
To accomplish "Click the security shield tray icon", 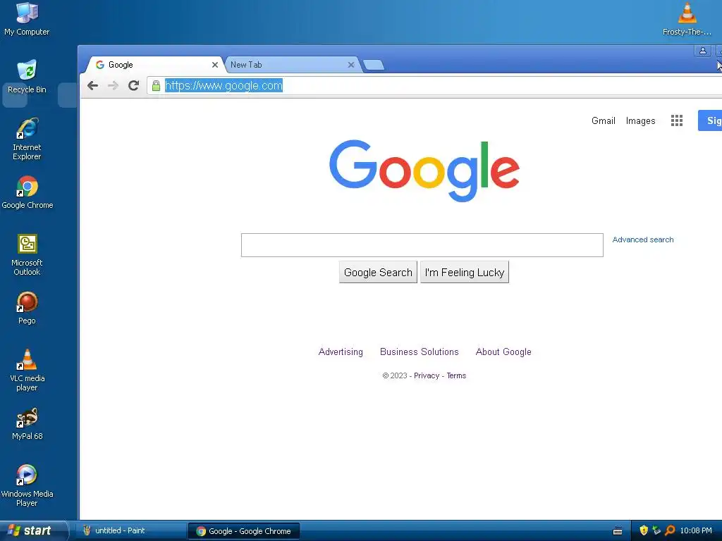I will tap(644, 530).
